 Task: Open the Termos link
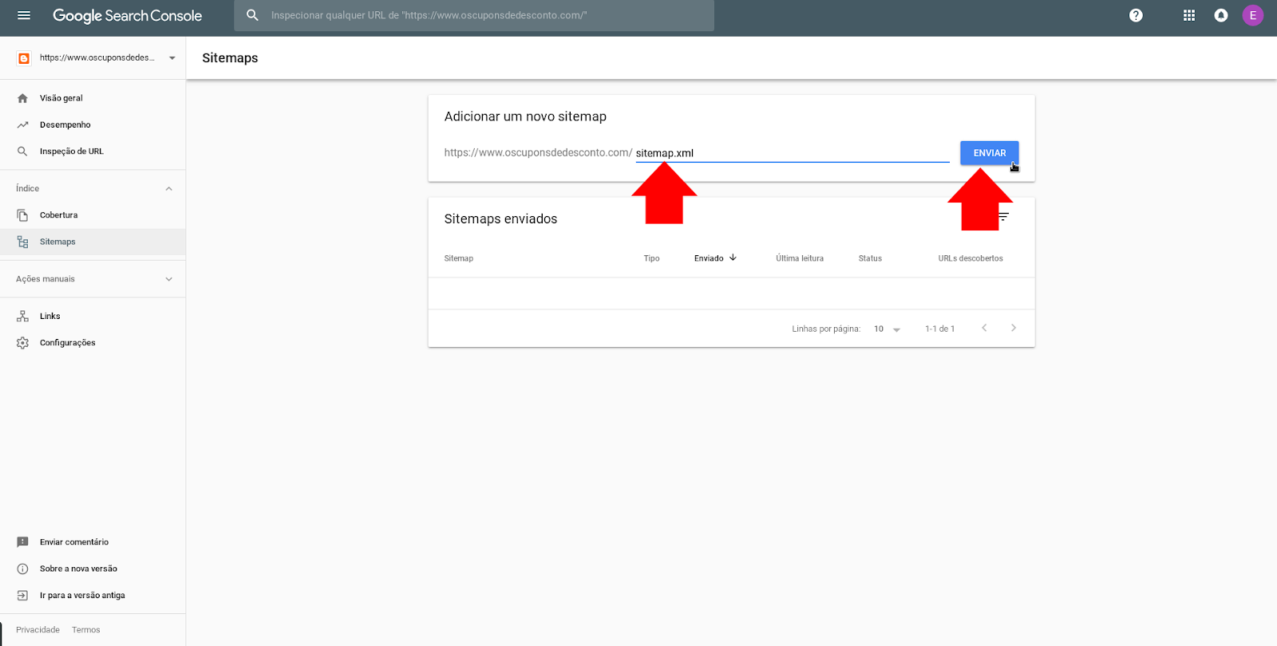pyautogui.click(x=86, y=630)
